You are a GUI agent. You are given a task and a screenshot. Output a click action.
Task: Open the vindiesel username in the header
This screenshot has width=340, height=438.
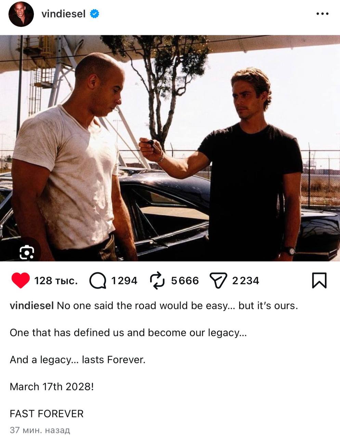pyautogui.click(x=63, y=14)
